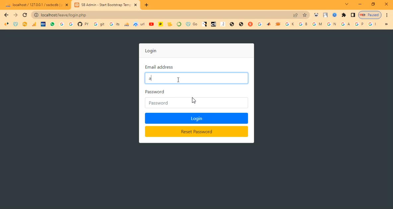Viewport: 393px width, 209px height.
Task: Open the IEEE bookmark
Action: 43,24
